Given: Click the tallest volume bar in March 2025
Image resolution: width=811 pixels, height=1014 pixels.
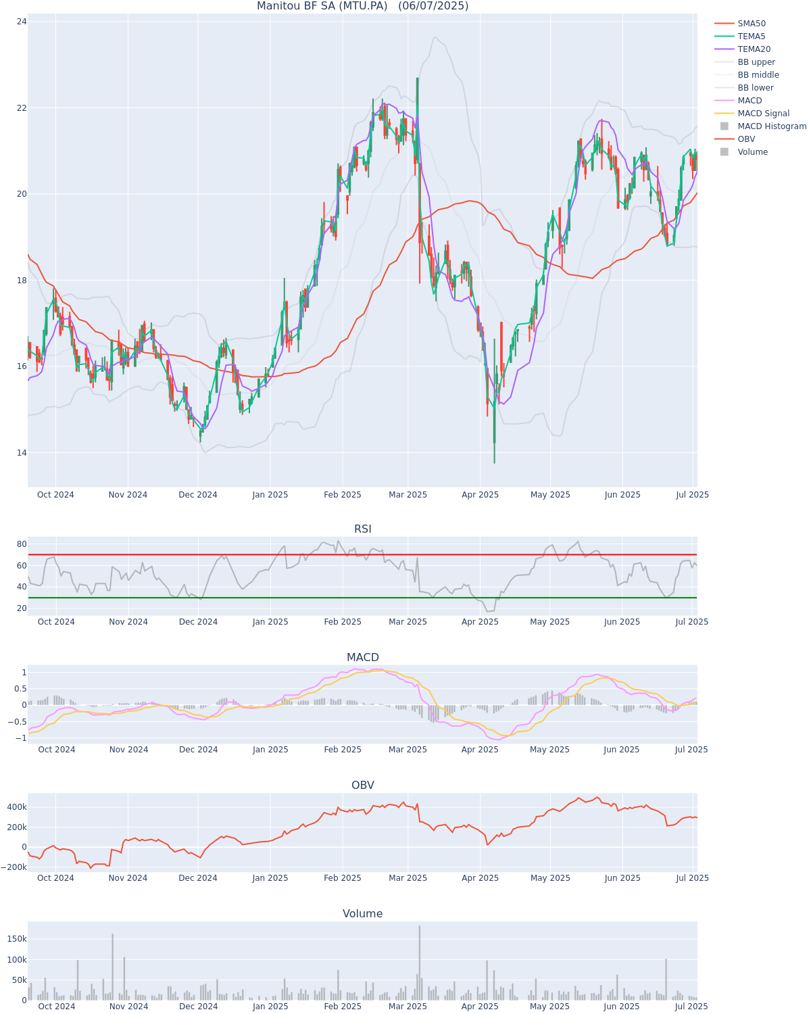Looking at the screenshot, I should coord(419,963).
